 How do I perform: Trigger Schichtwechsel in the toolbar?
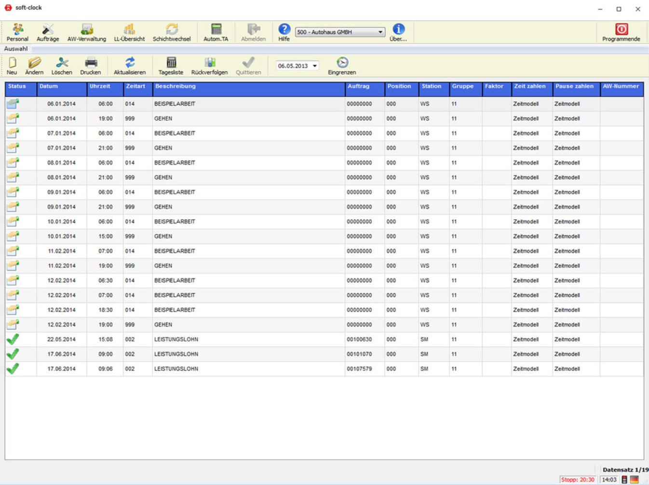[172, 29]
